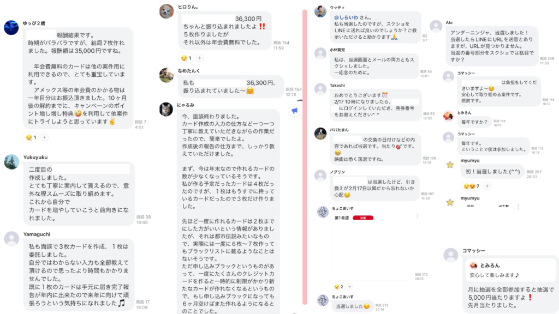Click ウッディ's profile avatar

pyautogui.click(x=320, y=11)
